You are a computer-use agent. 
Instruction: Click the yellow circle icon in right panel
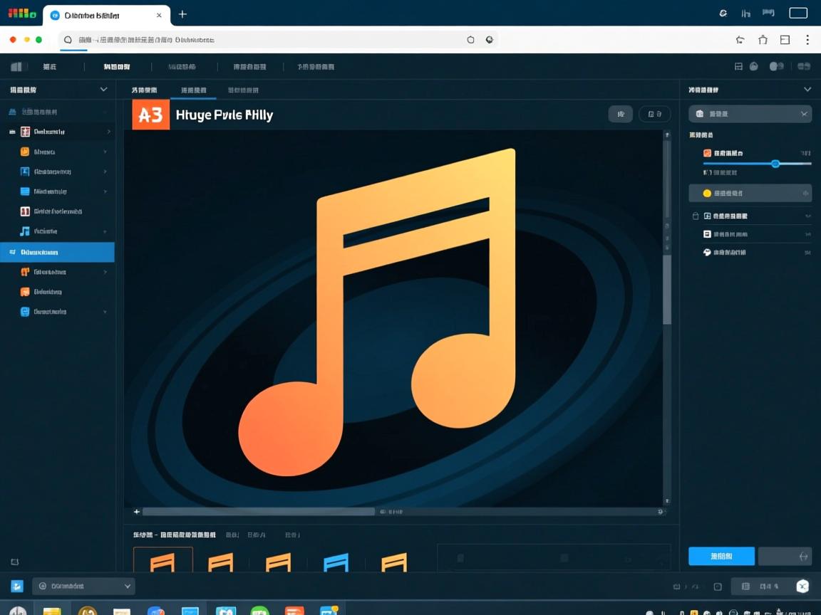click(x=707, y=193)
